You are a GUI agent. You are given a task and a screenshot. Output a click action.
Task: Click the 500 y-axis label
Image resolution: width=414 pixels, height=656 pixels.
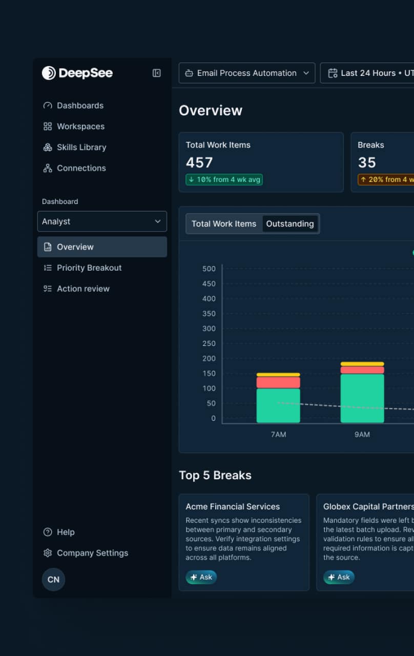209,269
